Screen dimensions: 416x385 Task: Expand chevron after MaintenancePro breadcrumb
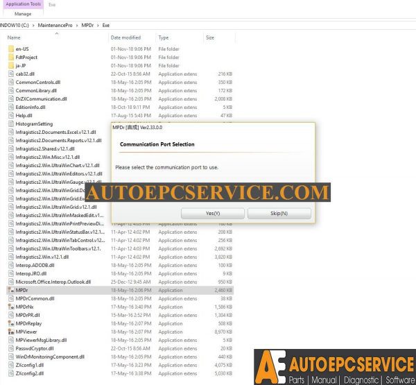pyautogui.click(x=77, y=25)
